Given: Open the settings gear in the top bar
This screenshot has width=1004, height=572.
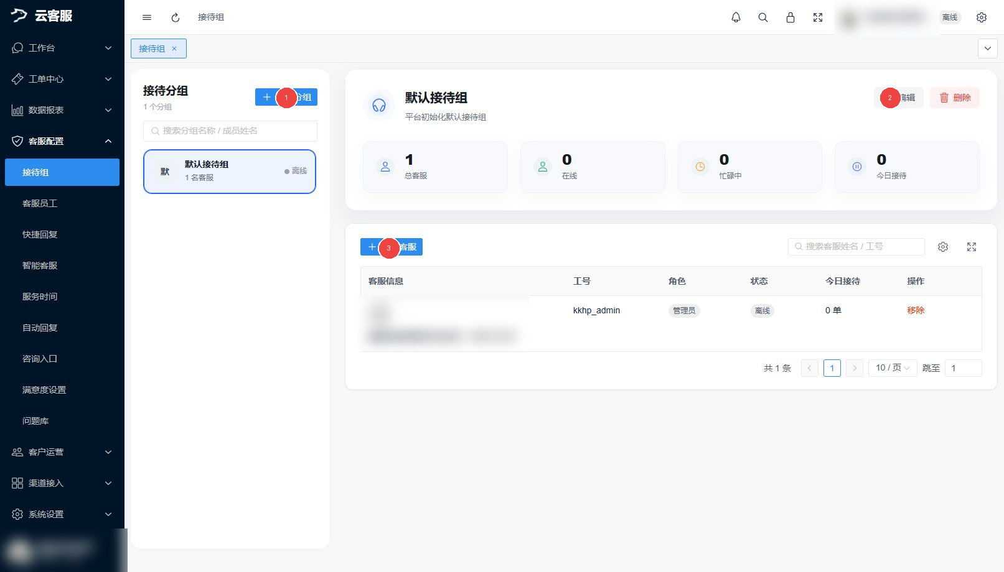Looking at the screenshot, I should tap(982, 17).
